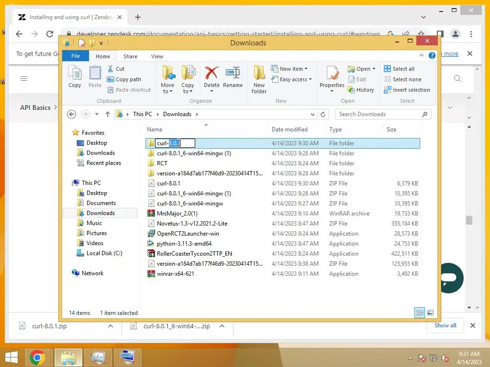Image resolution: width=490 pixels, height=367 pixels.
Task: Switch to Details view layout button
Action: 419,313
